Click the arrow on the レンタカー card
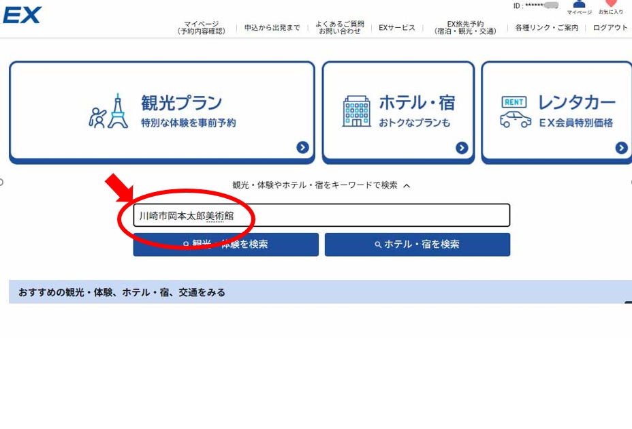This screenshot has width=632, height=429. coord(621,148)
